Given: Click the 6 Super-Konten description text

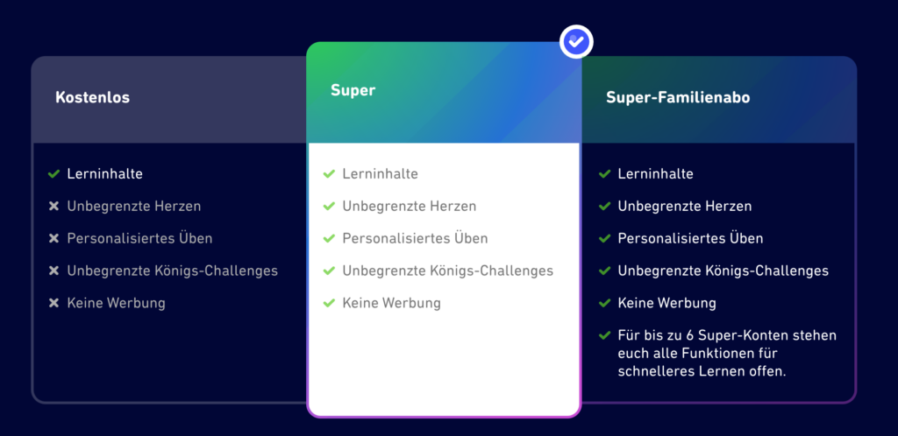Looking at the screenshot, I should (727, 353).
